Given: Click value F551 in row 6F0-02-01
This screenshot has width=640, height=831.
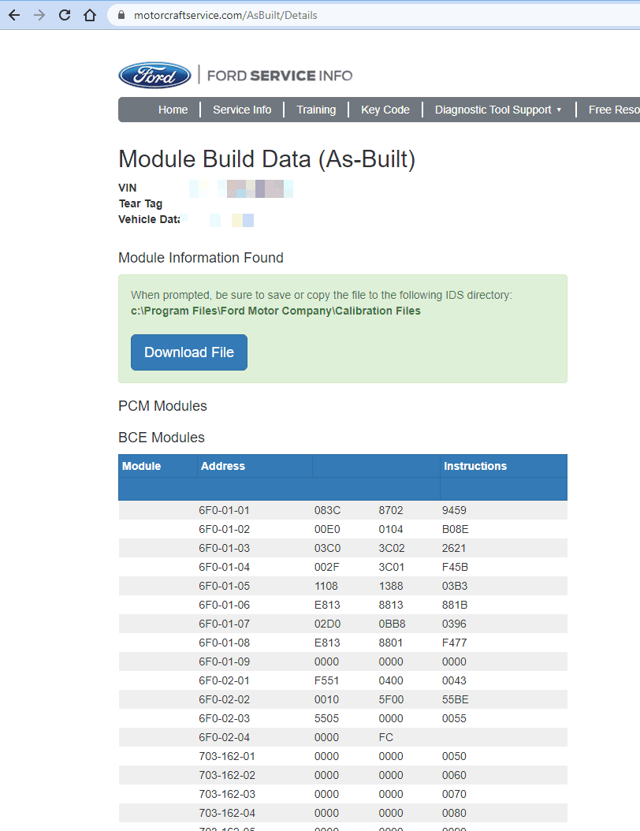Looking at the screenshot, I should click(326, 680).
